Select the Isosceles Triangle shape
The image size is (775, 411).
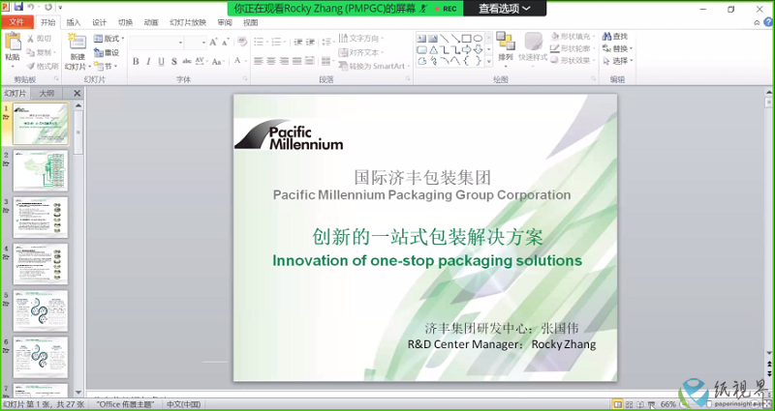tap(433, 49)
